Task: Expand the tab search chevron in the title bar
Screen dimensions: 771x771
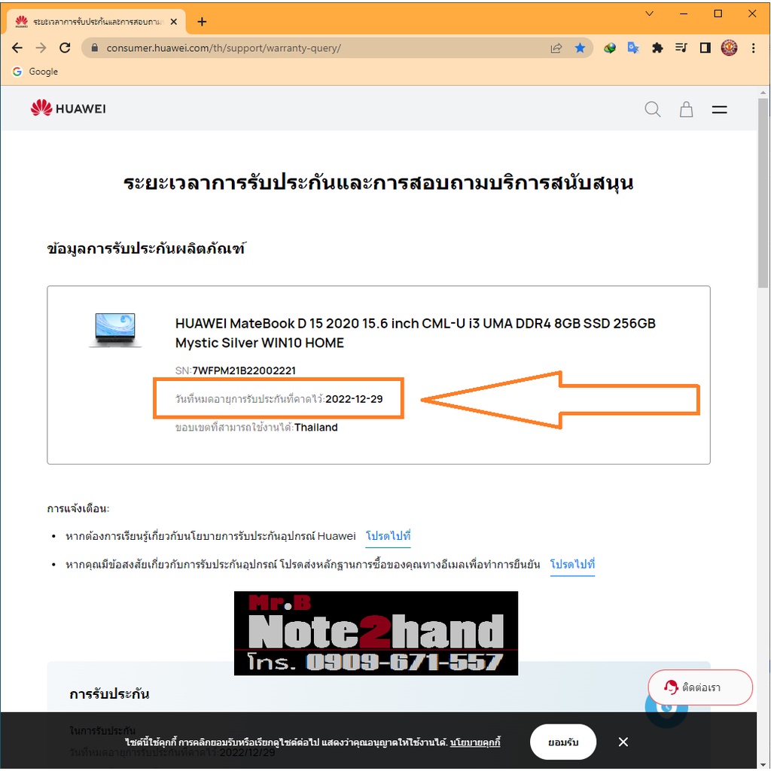Action: pyautogui.click(x=649, y=14)
